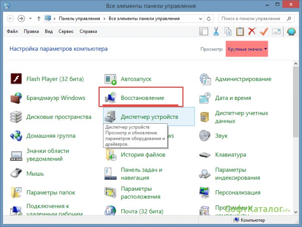The height and width of the screenshot is (227, 302).
Task: Open Flash Player (32 бита) item
Action: (55, 79)
